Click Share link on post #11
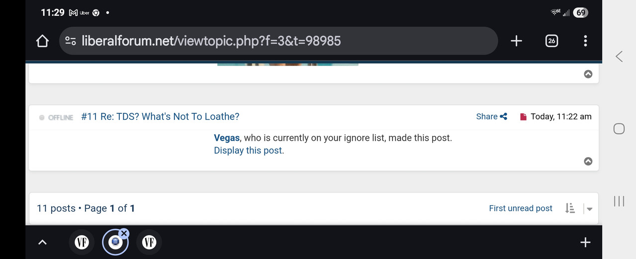 tap(491, 116)
